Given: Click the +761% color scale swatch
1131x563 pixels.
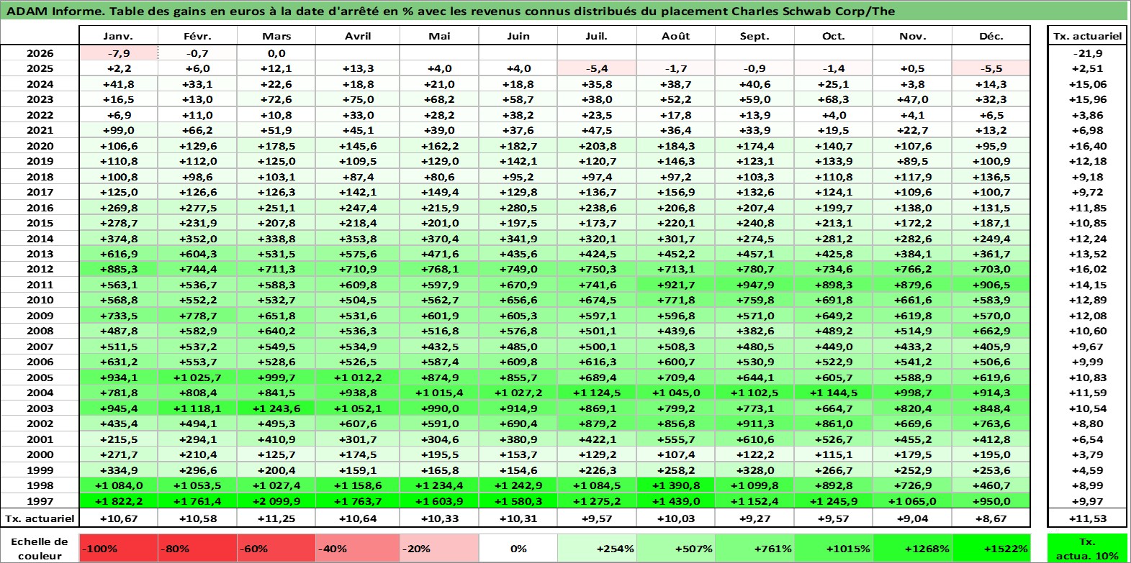Looking at the screenshot, I should [x=754, y=548].
